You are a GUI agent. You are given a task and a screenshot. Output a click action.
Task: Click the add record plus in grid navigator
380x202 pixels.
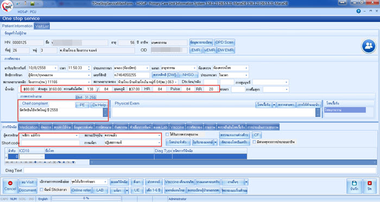[35, 162]
